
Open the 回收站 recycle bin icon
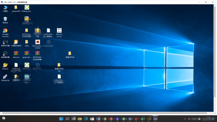point(5,20)
